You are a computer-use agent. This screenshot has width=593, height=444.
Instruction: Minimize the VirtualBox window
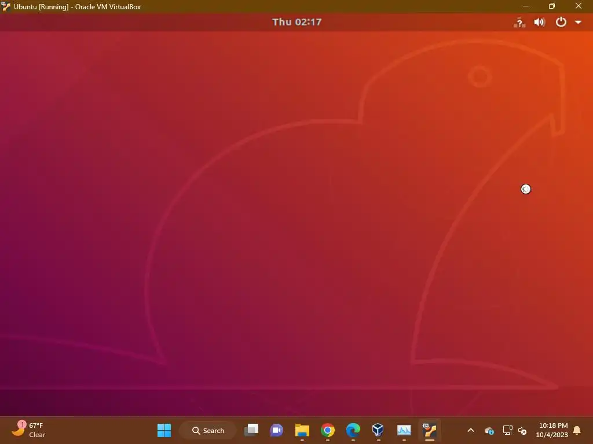(526, 6)
